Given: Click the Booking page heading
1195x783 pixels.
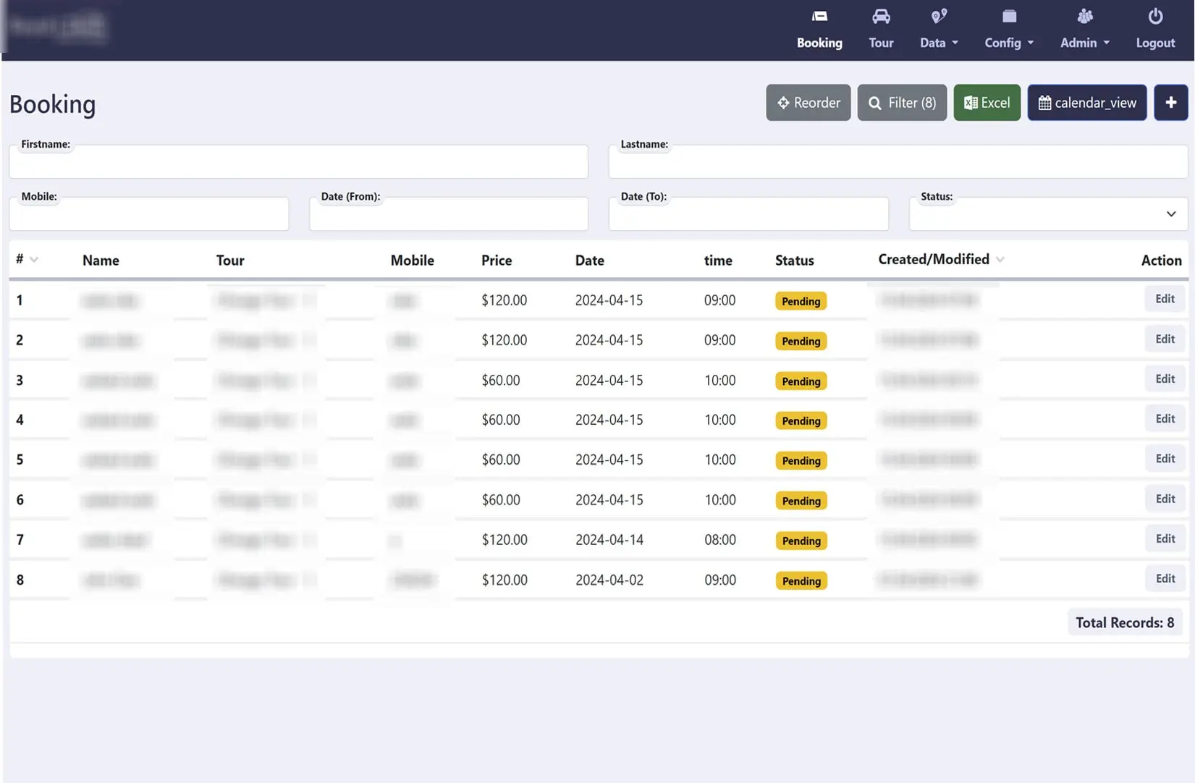Looking at the screenshot, I should point(52,104).
